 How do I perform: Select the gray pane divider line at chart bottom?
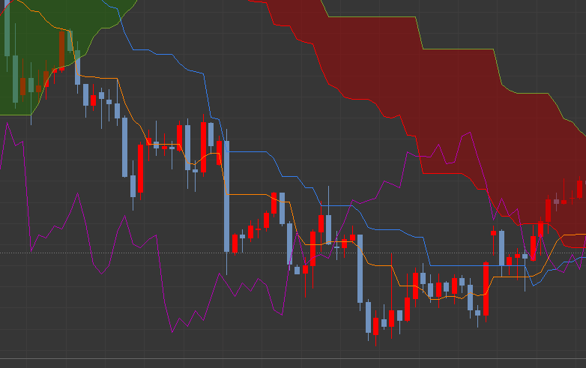pos(293,359)
